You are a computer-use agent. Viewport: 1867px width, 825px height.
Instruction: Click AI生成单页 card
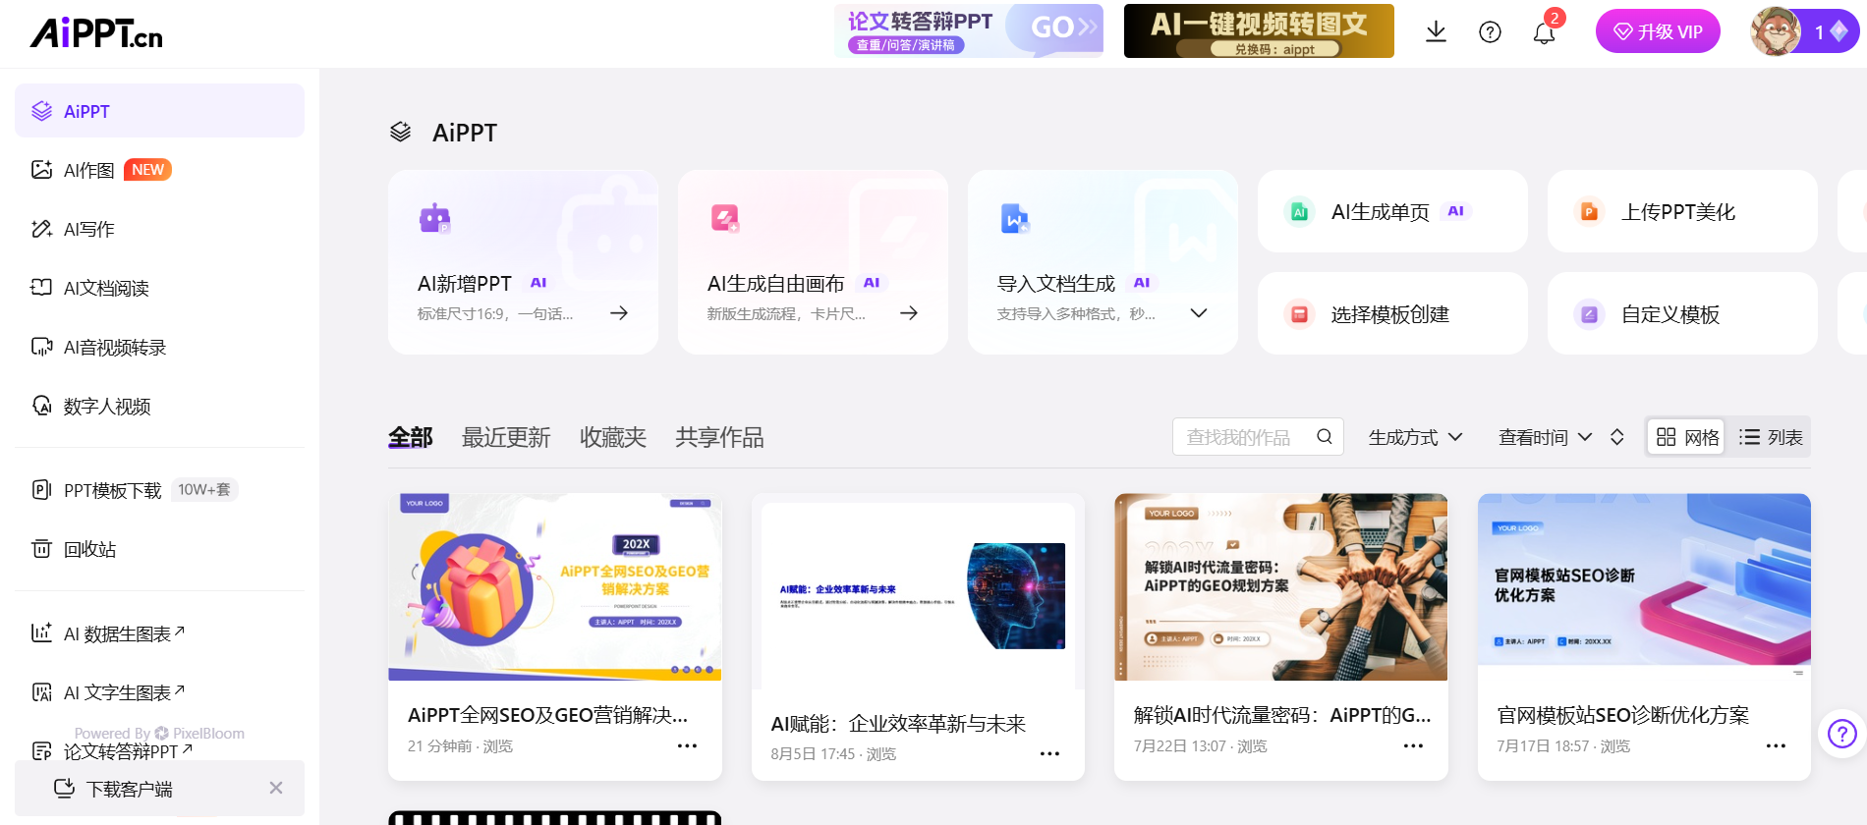pos(1392,211)
